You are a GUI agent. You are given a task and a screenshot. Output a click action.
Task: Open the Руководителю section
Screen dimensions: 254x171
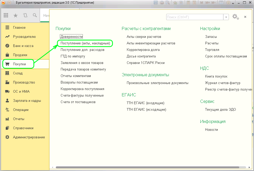click(x=25, y=37)
